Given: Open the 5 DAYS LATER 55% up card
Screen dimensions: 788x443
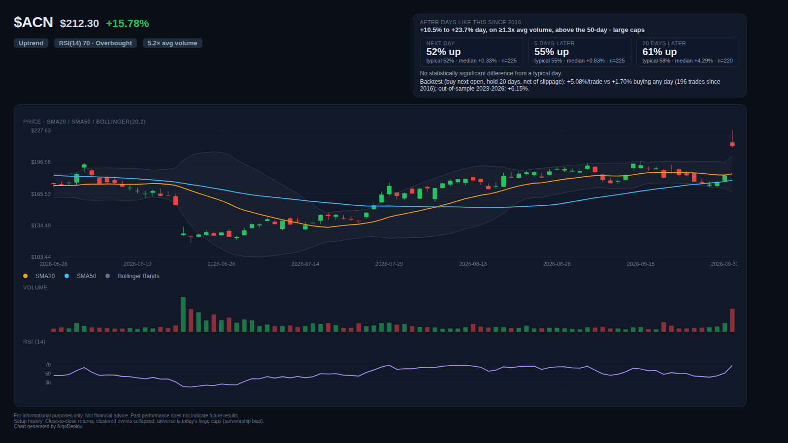Looking at the screenshot, I should (579, 52).
